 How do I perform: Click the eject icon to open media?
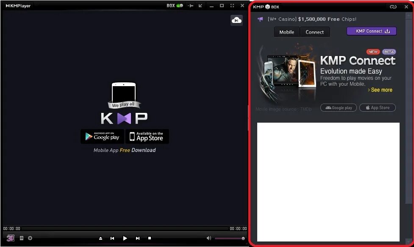click(x=101, y=238)
